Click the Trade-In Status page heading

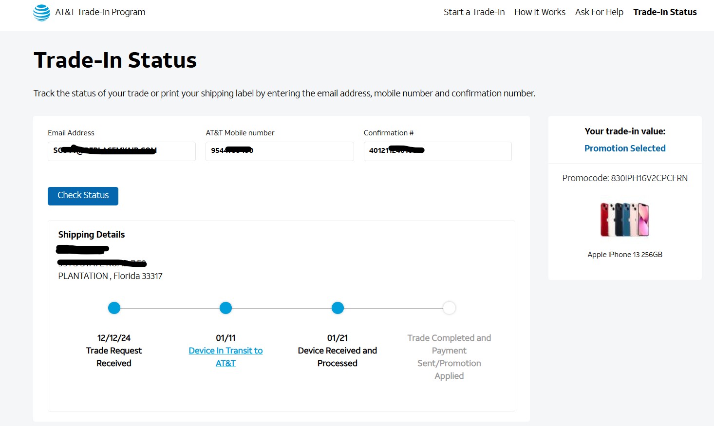pos(115,60)
